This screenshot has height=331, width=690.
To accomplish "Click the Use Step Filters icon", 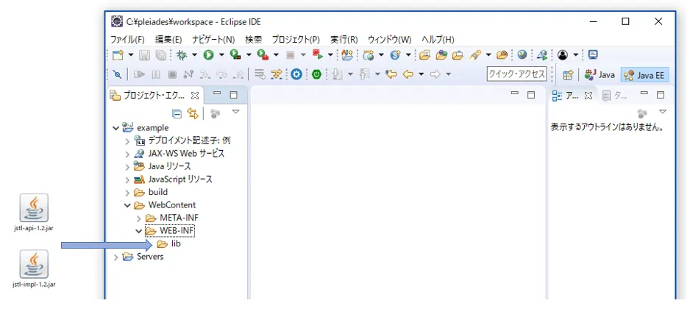I will (277, 74).
